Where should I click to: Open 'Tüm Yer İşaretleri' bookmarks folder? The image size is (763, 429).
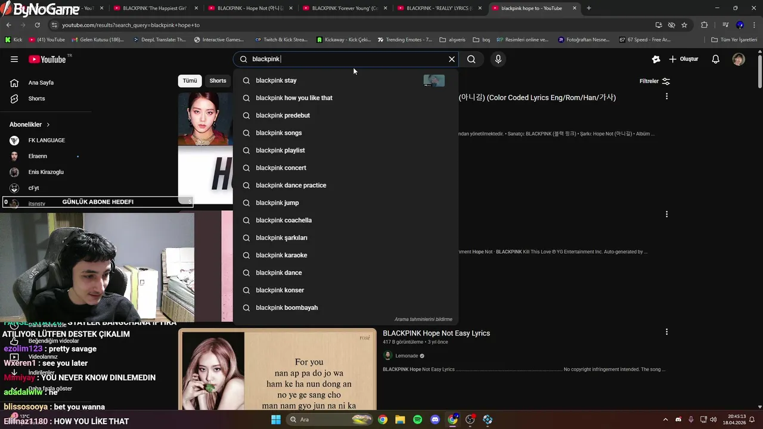(x=734, y=40)
